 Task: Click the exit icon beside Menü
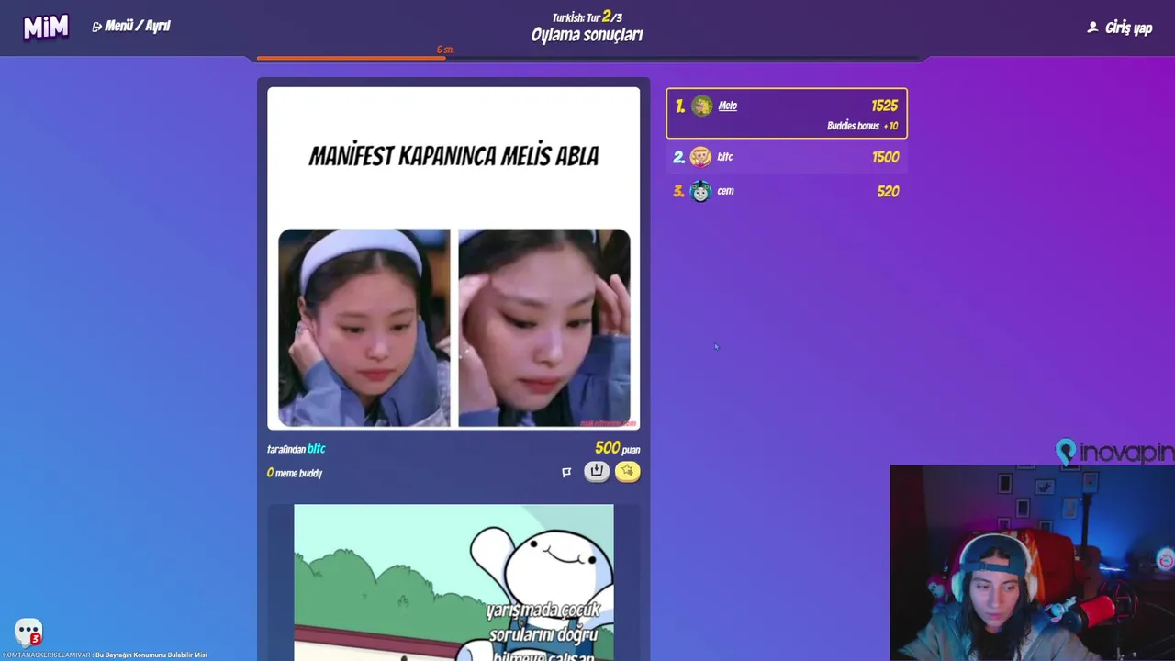96,28
